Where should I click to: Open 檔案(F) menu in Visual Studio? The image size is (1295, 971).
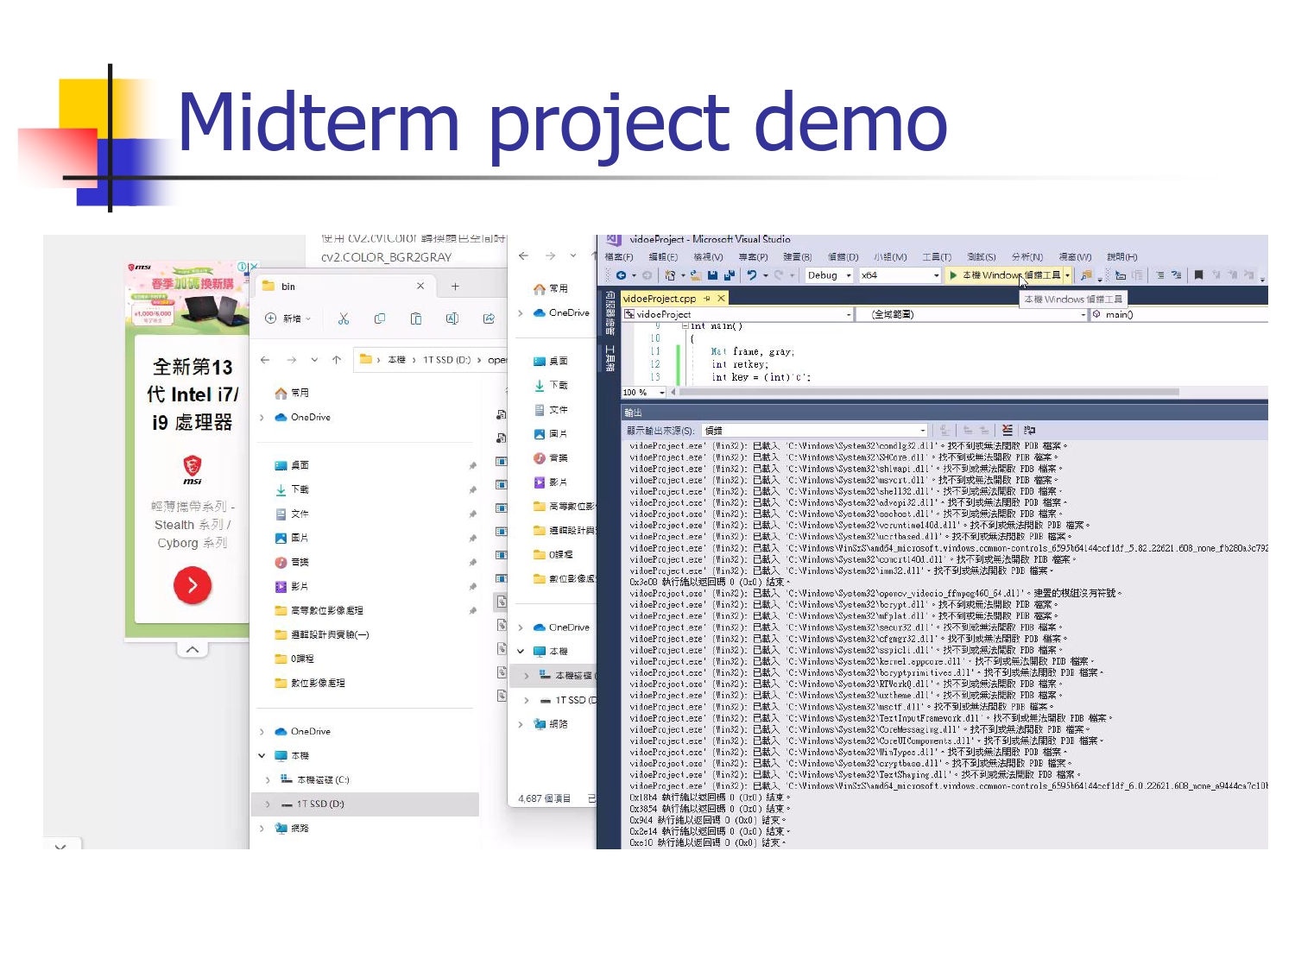[x=619, y=256]
